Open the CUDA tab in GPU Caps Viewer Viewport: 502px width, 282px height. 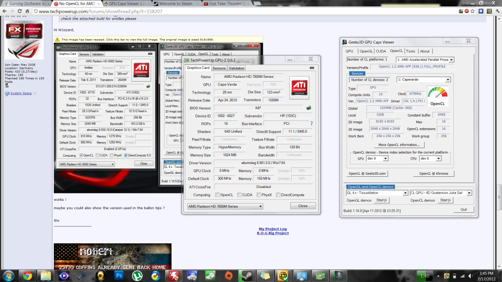[381, 51]
